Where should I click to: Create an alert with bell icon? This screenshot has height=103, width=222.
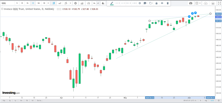[x=103, y=3]
